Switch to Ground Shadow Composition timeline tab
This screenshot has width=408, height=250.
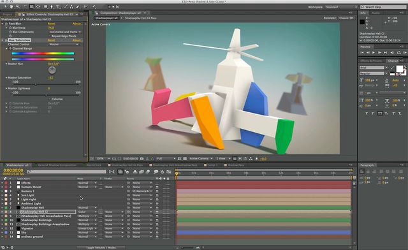[x=57, y=165]
